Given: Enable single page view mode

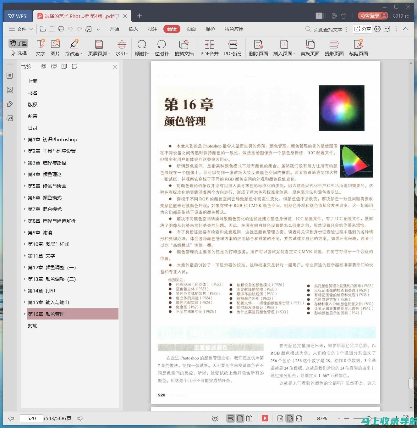Looking at the screenshot, I should coord(240,418).
